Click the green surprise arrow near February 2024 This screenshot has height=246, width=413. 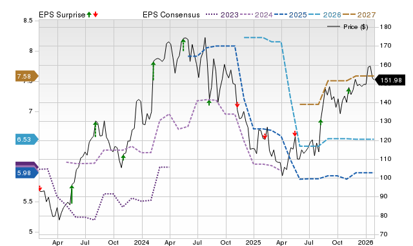pyautogui.click(x=154, y=71)
